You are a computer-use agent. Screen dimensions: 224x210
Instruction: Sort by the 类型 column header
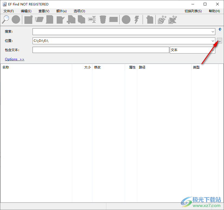pos(205,67)
